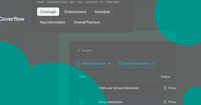Click the file icon in Atbay Insurance row

(x=92, y=102)
